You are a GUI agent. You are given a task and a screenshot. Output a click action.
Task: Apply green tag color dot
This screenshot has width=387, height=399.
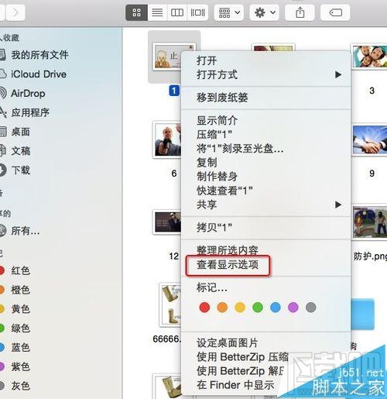click(x=258, y=308)
